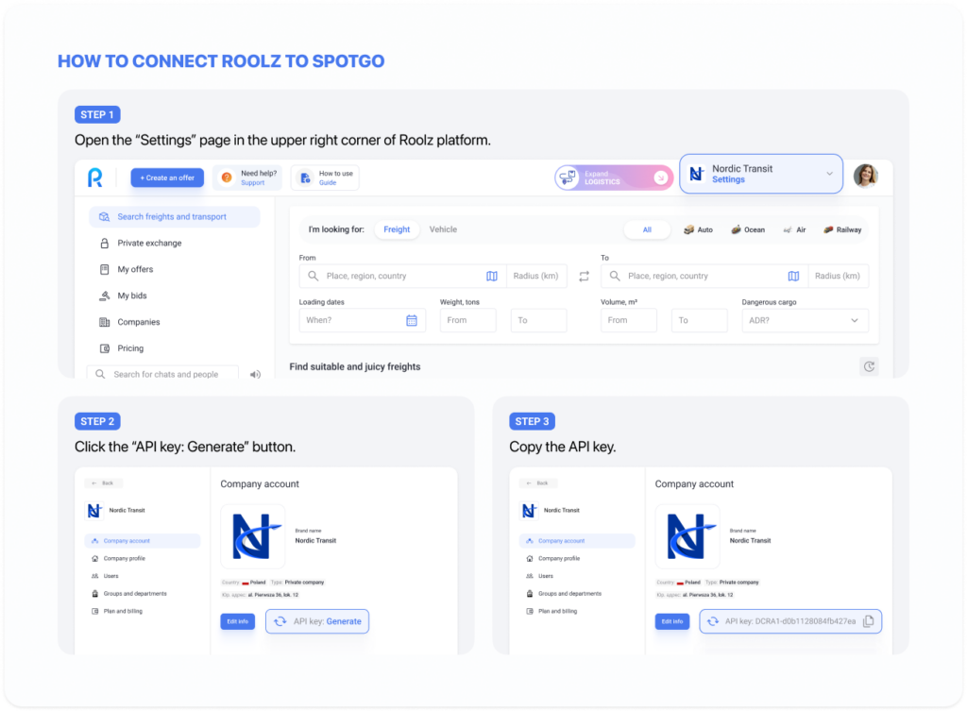
Task: Select Search freights and transport menu
Action: 175,216
